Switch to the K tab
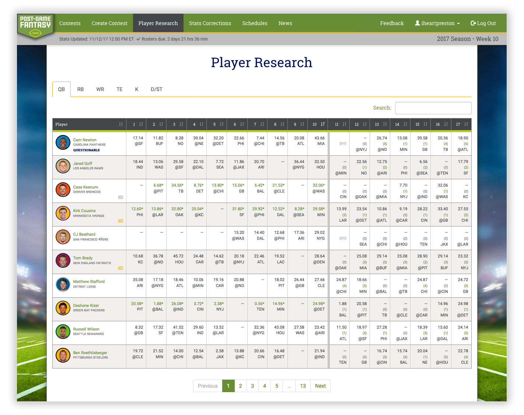524x415 pixels. (x=137, y=89)
